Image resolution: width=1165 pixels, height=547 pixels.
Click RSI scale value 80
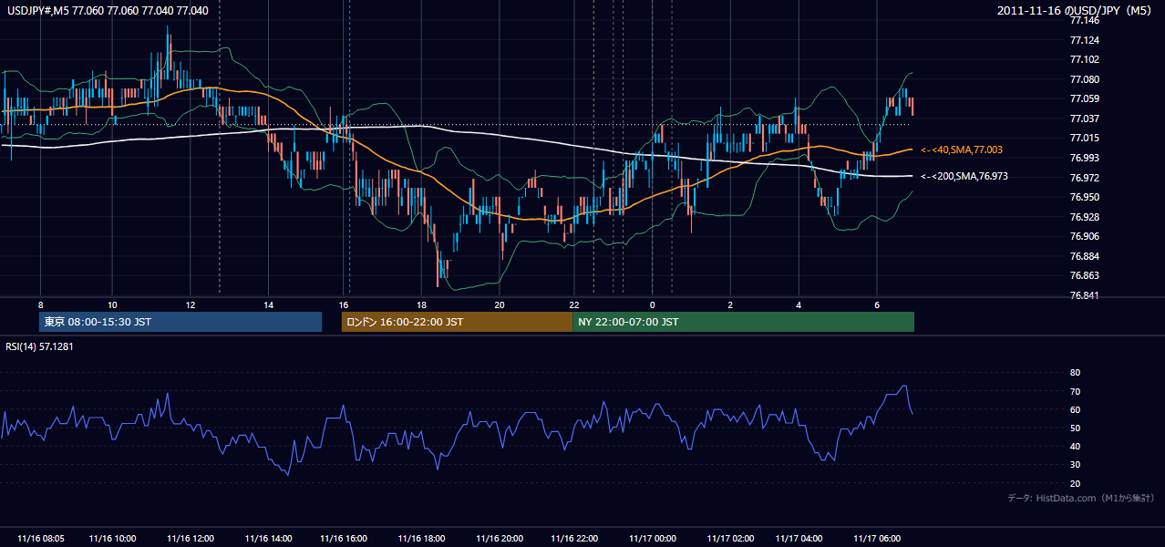point(1075,373)
